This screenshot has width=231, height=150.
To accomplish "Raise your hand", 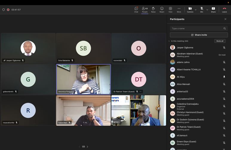I will pos(153,10).
